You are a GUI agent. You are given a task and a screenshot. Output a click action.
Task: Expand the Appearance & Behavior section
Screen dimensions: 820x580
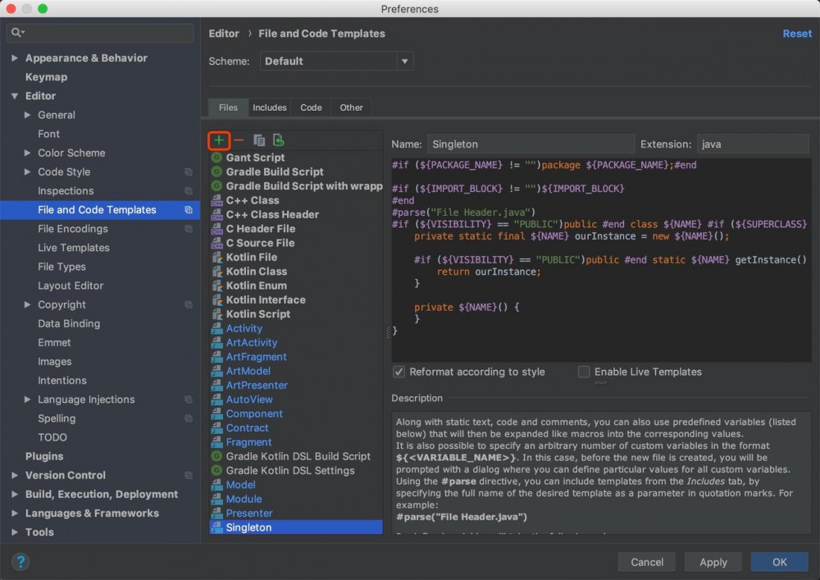pyautogui.click(x=15, y=58)
